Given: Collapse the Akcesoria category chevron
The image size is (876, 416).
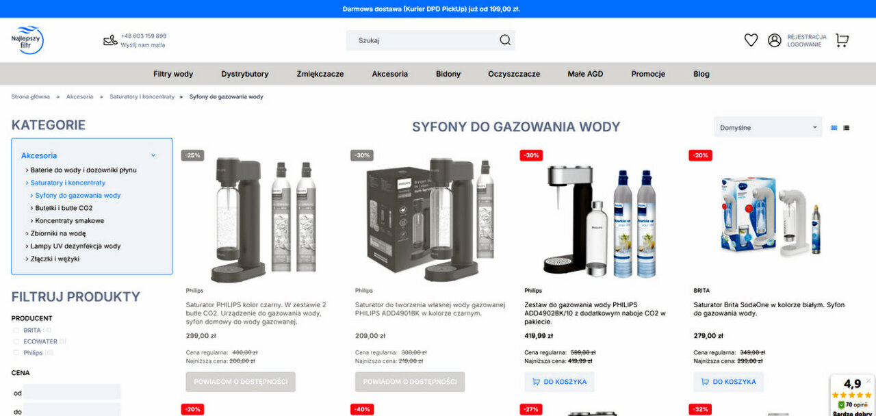Looking at the screenshot, I should [x=153, y=155].
